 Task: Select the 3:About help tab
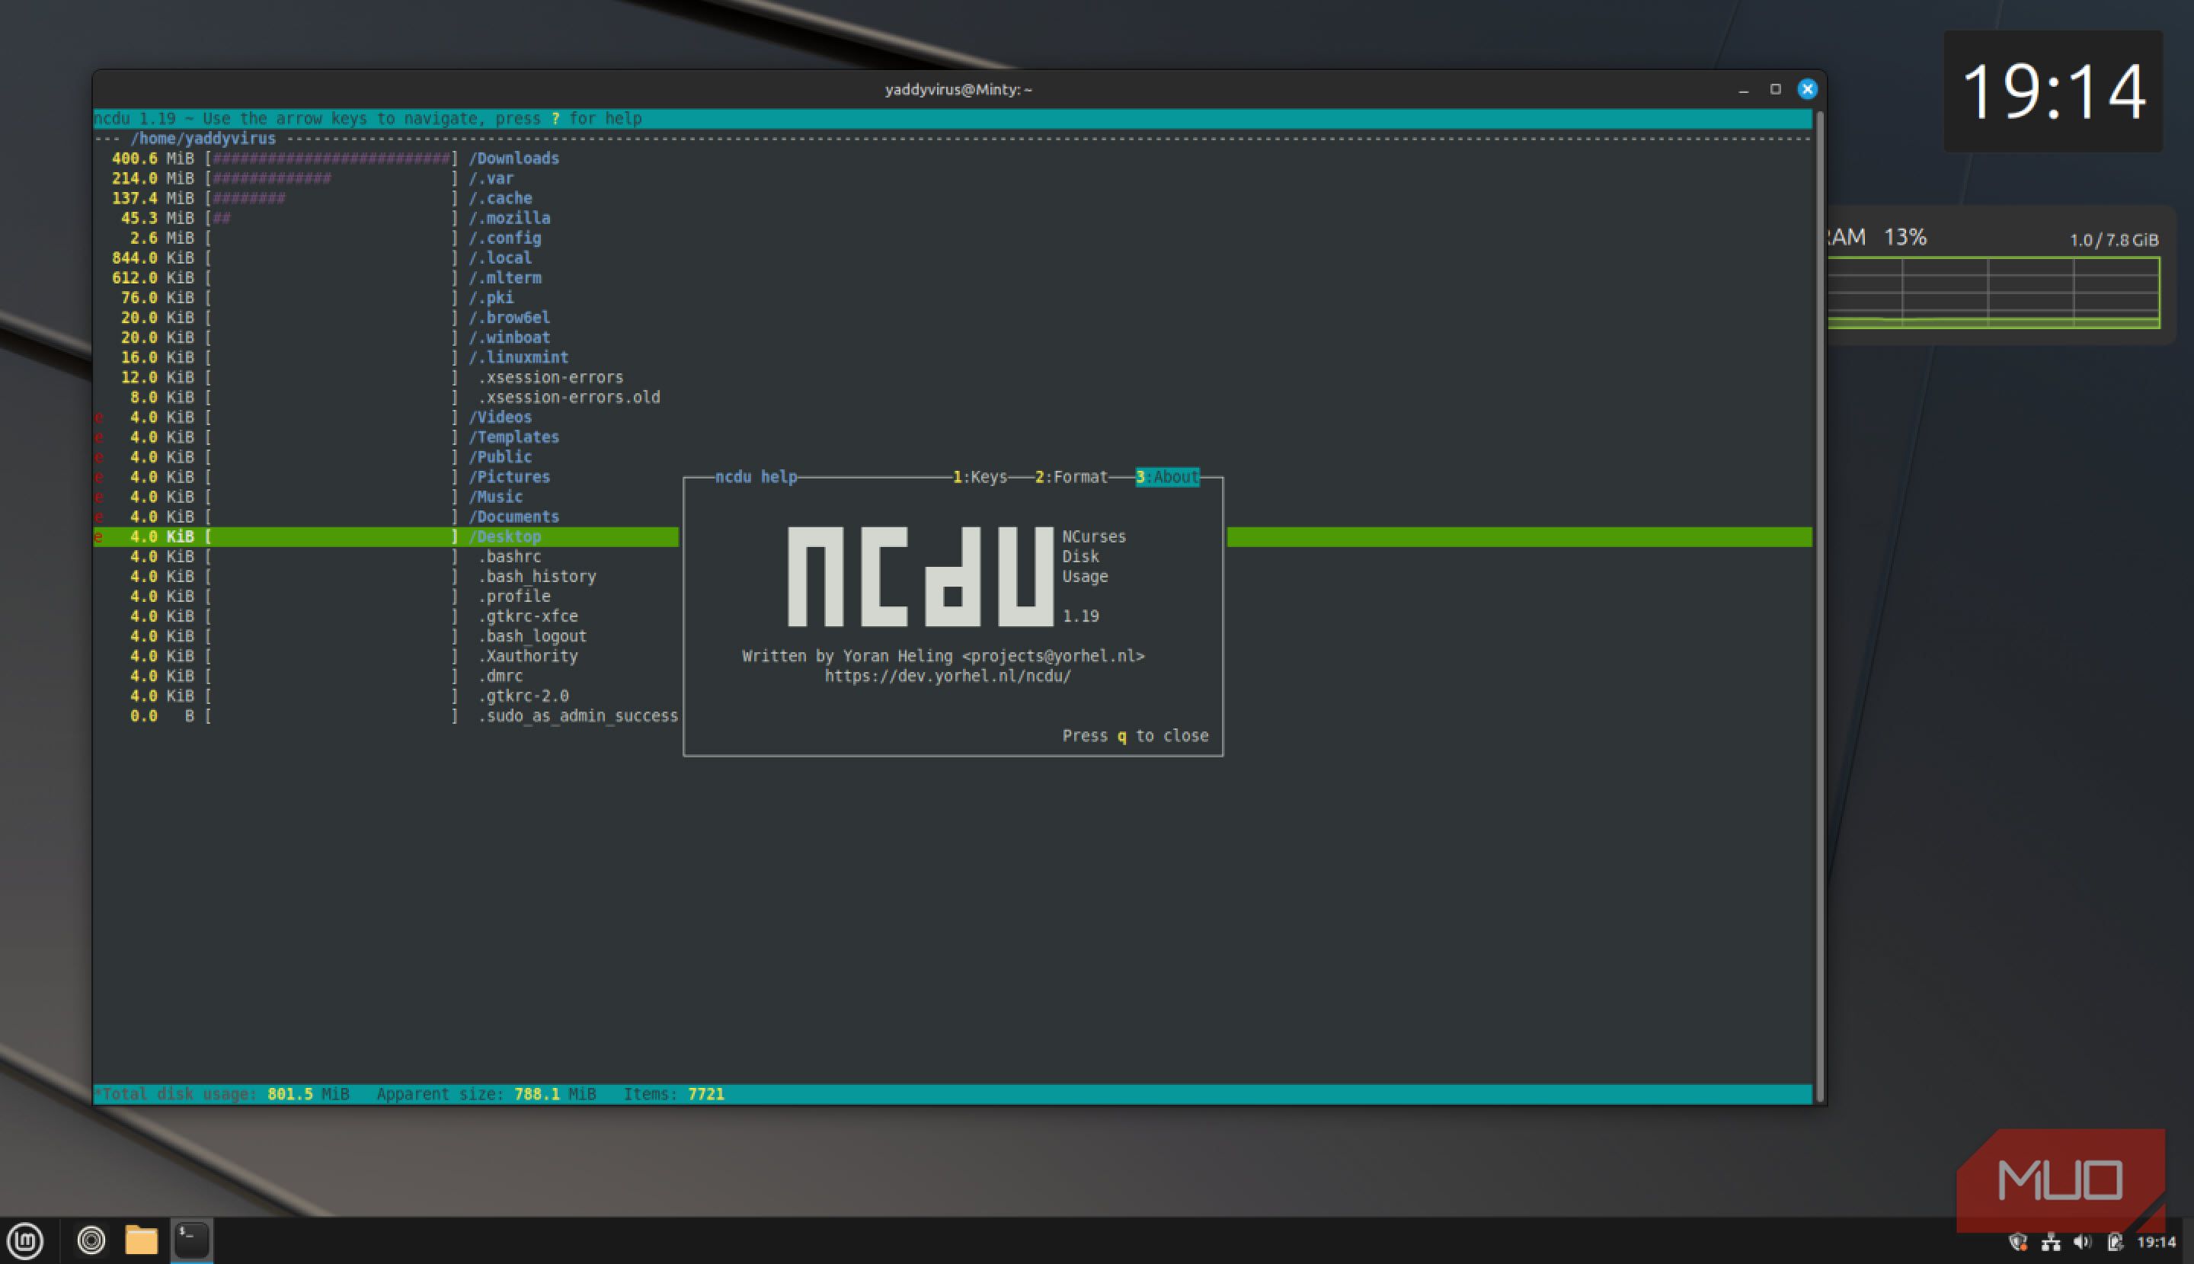tap(1167, 477)
